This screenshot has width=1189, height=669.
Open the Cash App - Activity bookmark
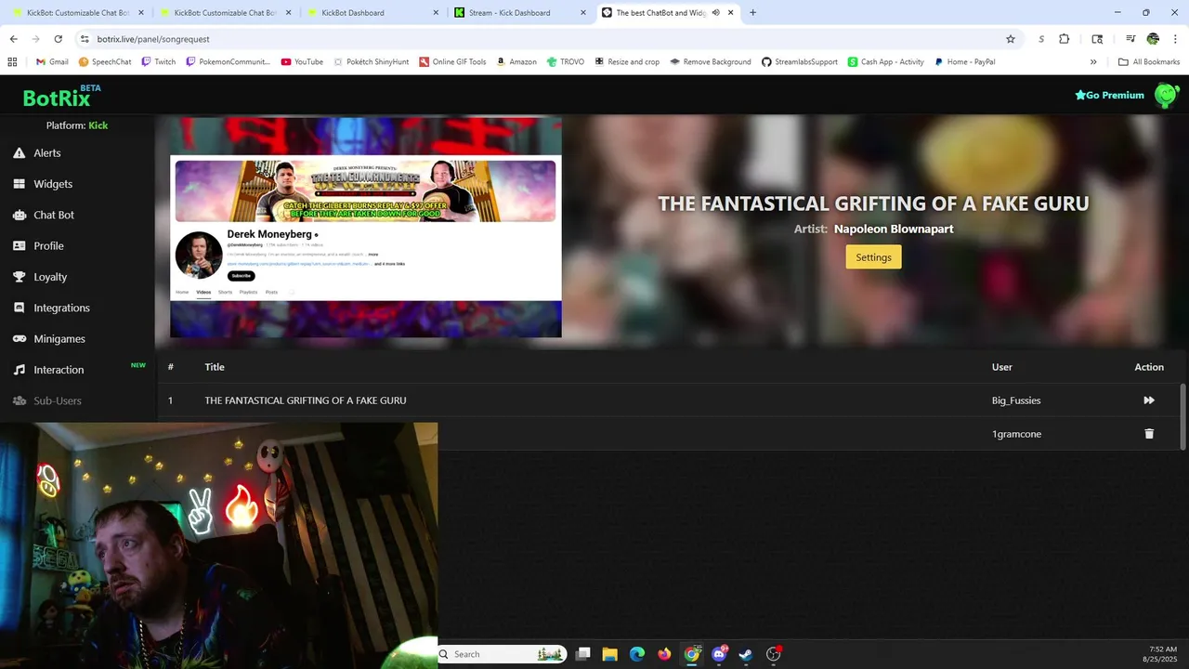click(885, 62)
